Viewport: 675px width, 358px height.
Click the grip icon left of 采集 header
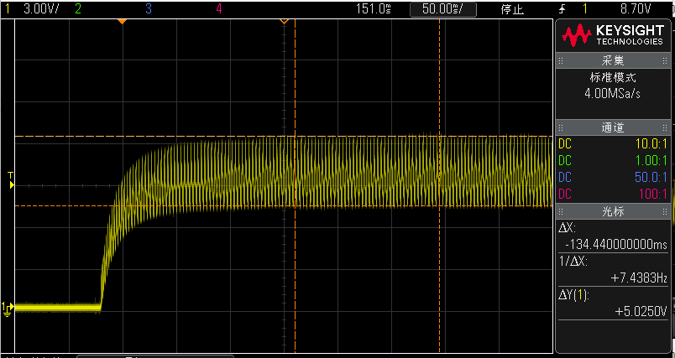(561, 61)
